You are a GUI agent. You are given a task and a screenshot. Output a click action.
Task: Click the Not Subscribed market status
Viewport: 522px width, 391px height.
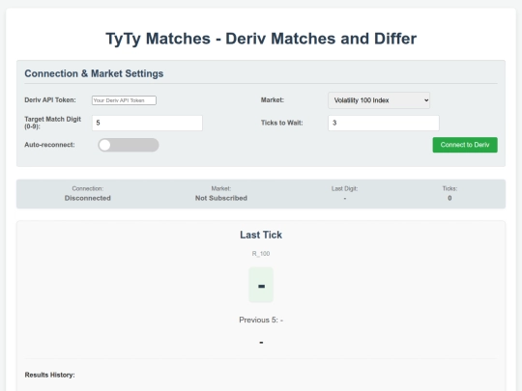coord(221,198)
